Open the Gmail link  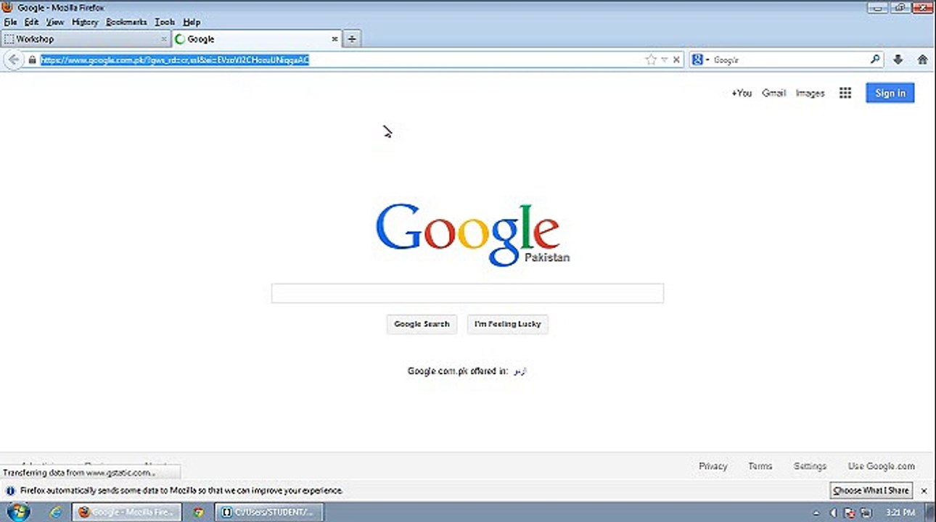click(x=773, y=93)
